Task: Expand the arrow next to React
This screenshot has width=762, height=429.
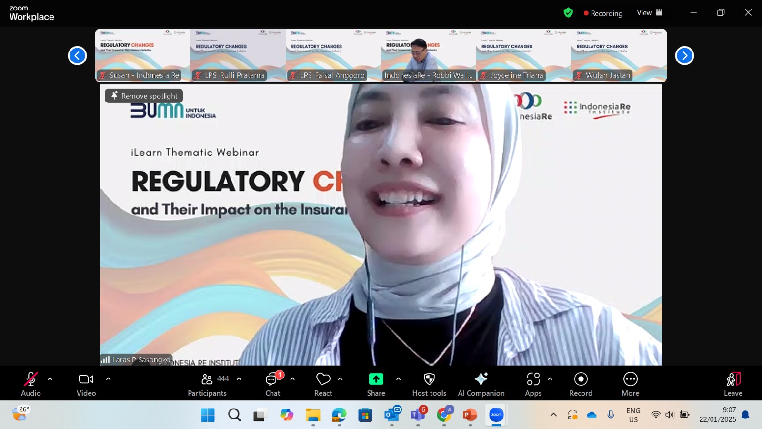Action: pyautogui.click(x=340, y=379)
